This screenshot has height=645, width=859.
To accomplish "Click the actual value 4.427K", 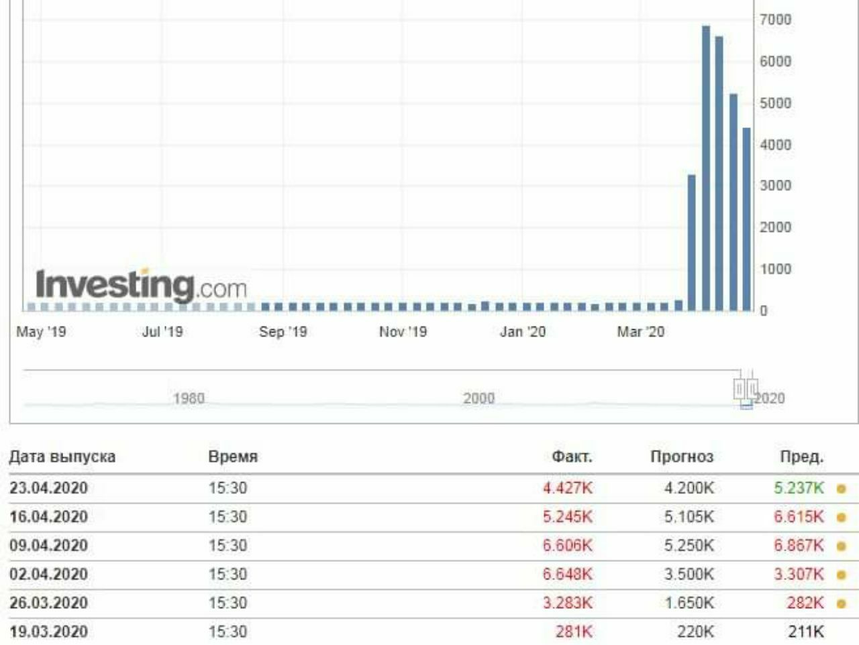I will 568,488.
